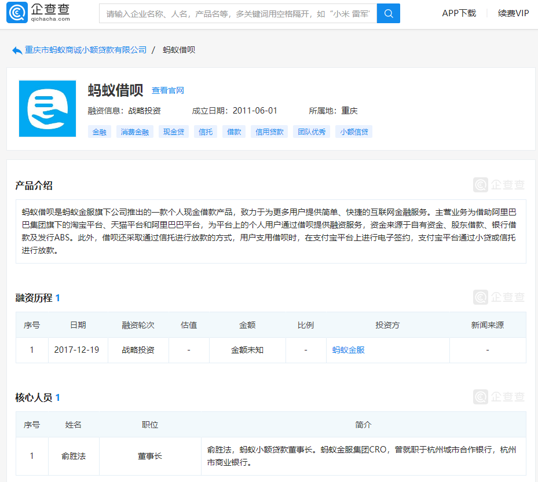The width and height of the screenshot is (538, 482).
Task: Click the blue search magnifier button
Action: click(389, 13)
